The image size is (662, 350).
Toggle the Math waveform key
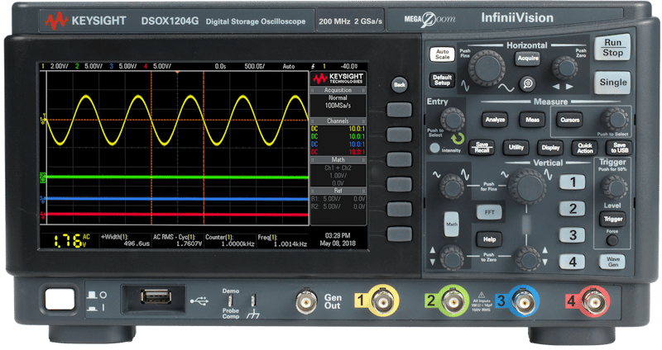(451, 224)
